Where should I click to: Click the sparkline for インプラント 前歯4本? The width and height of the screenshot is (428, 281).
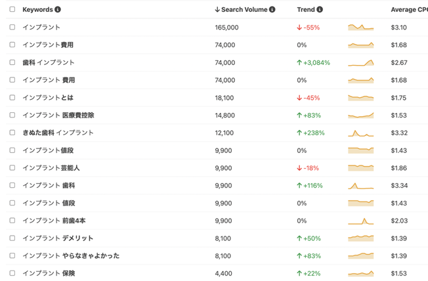[360, 221]
